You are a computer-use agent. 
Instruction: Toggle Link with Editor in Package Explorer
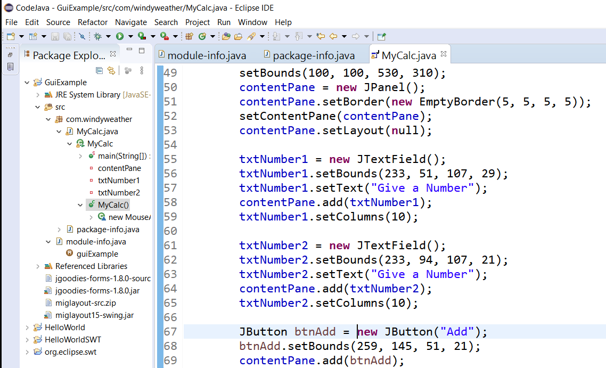point(111,70)
